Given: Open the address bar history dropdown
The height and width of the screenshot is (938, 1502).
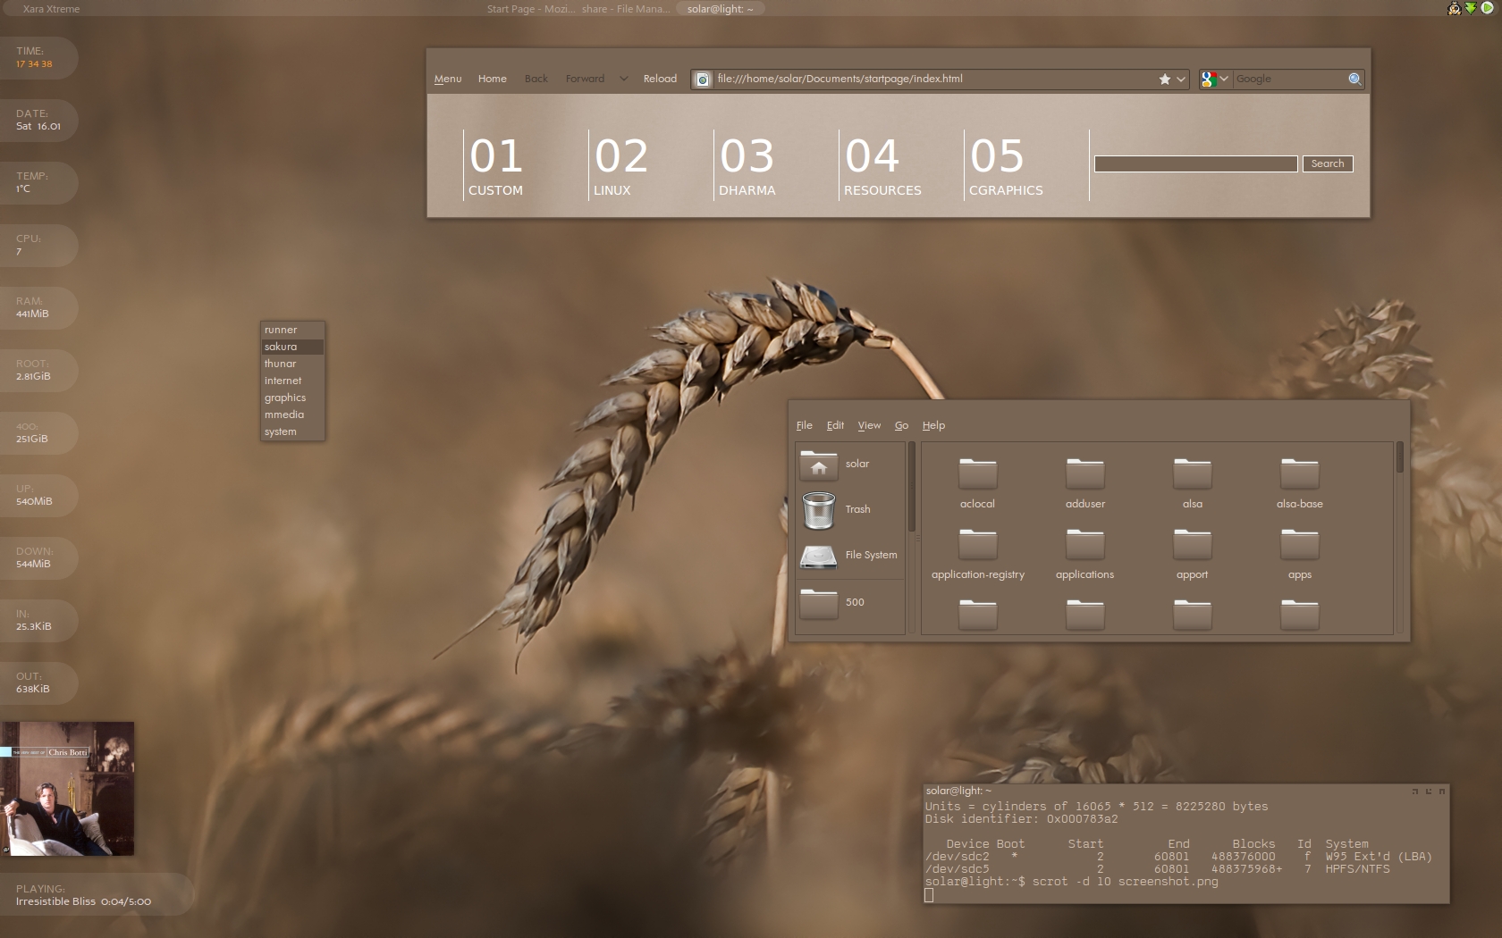Looking at the screenshot, I should coord(1181,80).
